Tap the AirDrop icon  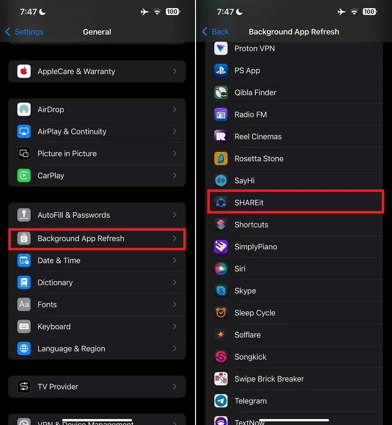(24, 109)
